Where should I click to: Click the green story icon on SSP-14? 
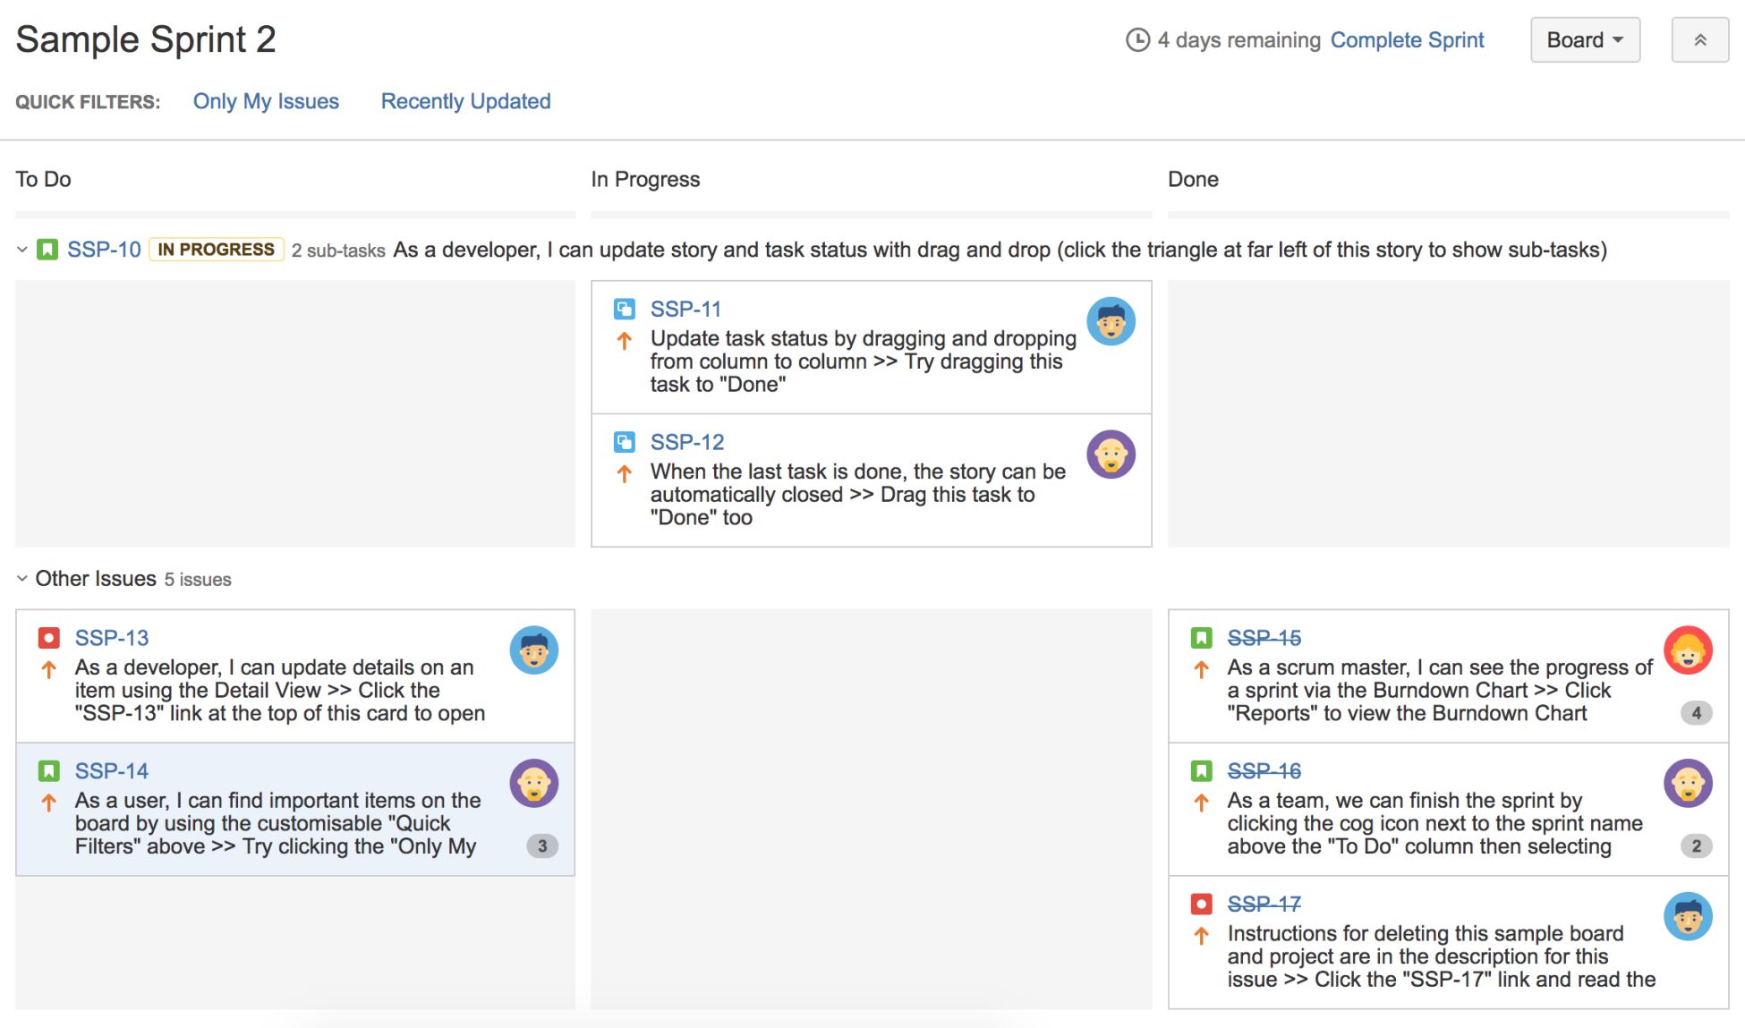(x=48, y=770)
